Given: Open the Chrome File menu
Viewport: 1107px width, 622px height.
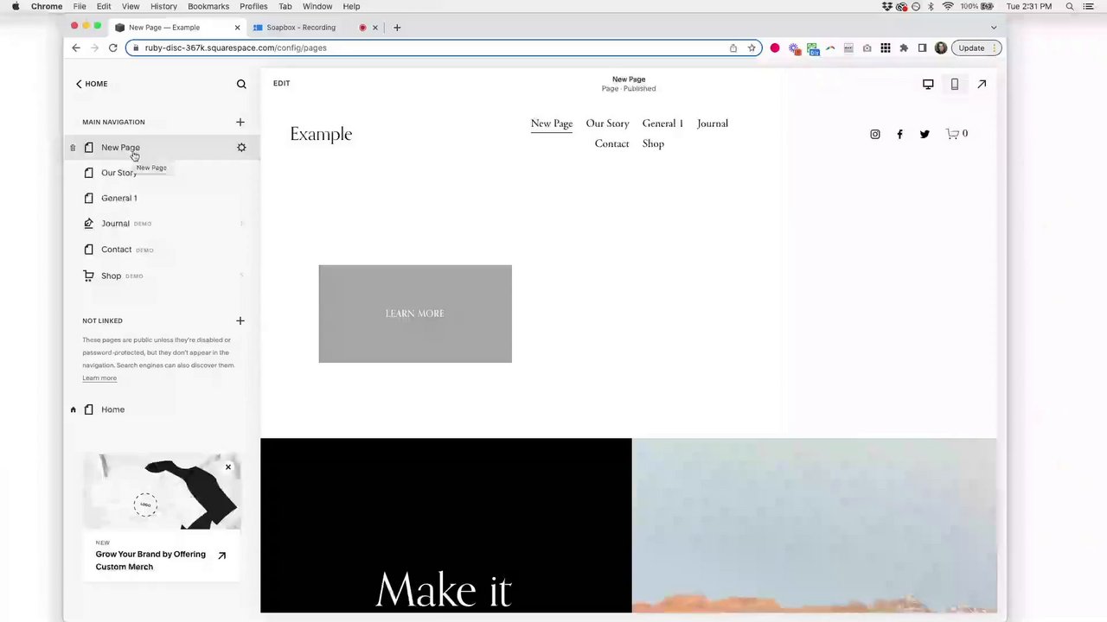Looking at the screenshot, I should pos(80,6).
